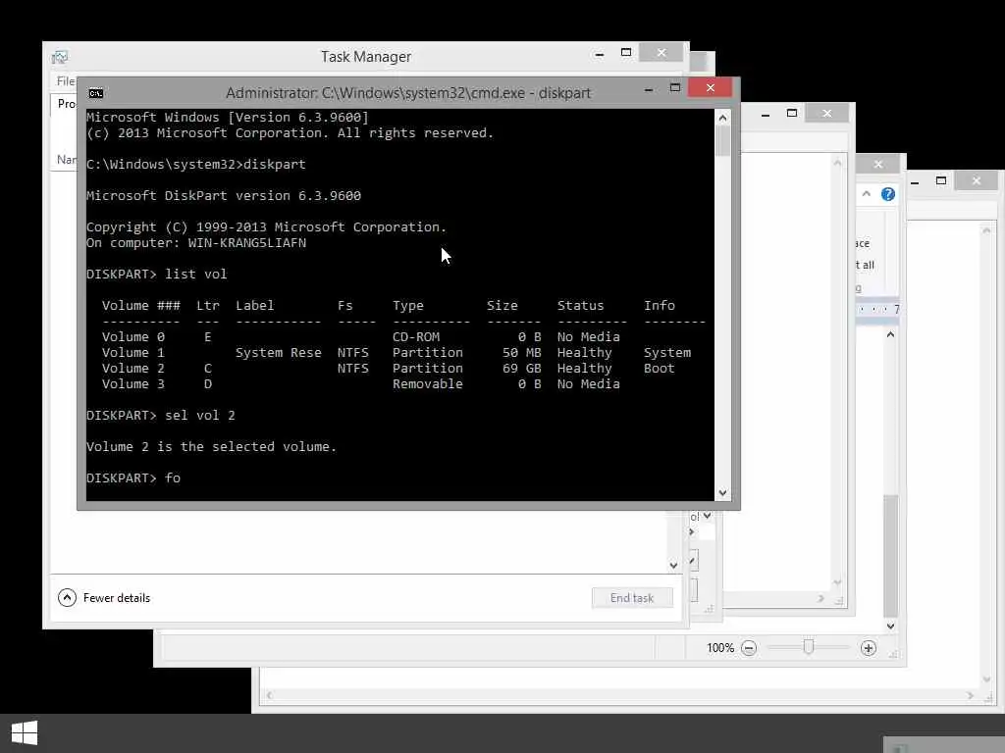The image size is (1005, 753).
Task: Collapse Task Manager with Fewer details
Action: pos(104,597)
